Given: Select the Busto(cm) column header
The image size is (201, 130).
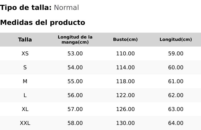Looking at the screenshot, I should 125,40.
